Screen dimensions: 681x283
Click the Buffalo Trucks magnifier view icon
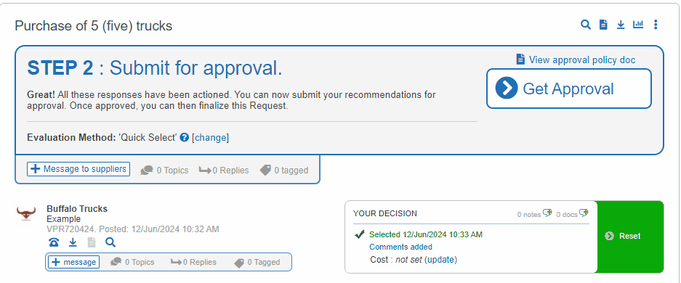point(110,242)
